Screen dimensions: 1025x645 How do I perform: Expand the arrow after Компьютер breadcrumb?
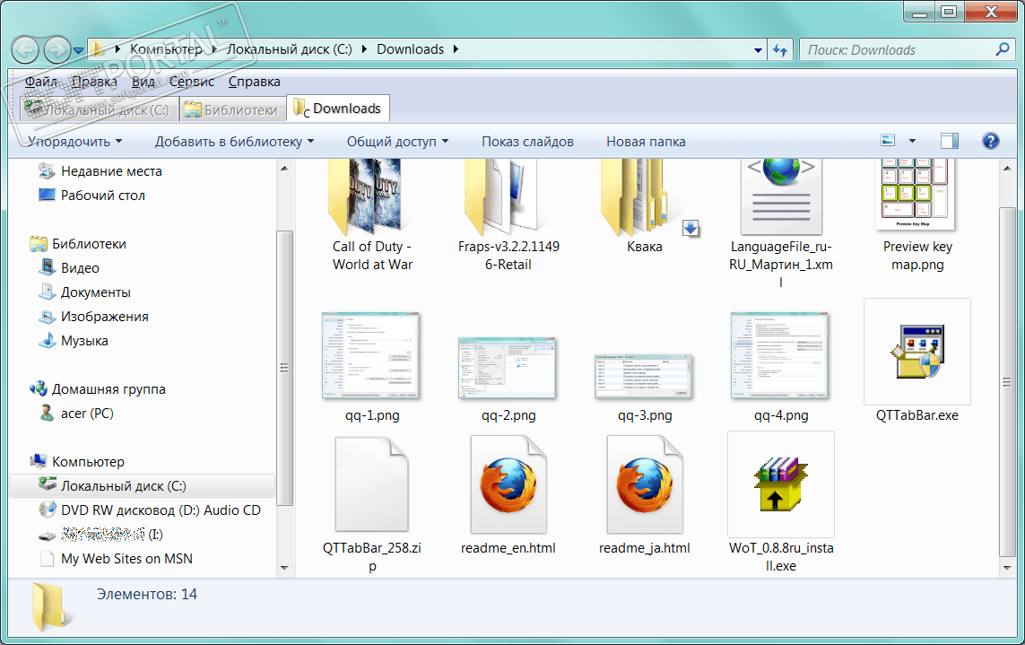tap(214, 49)
